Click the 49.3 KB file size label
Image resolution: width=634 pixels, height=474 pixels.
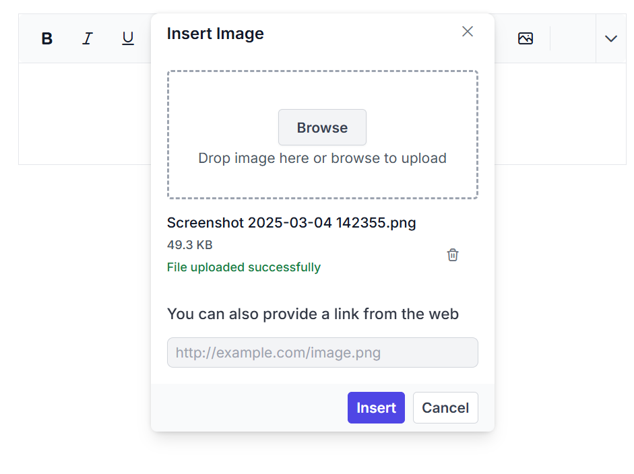190,245
